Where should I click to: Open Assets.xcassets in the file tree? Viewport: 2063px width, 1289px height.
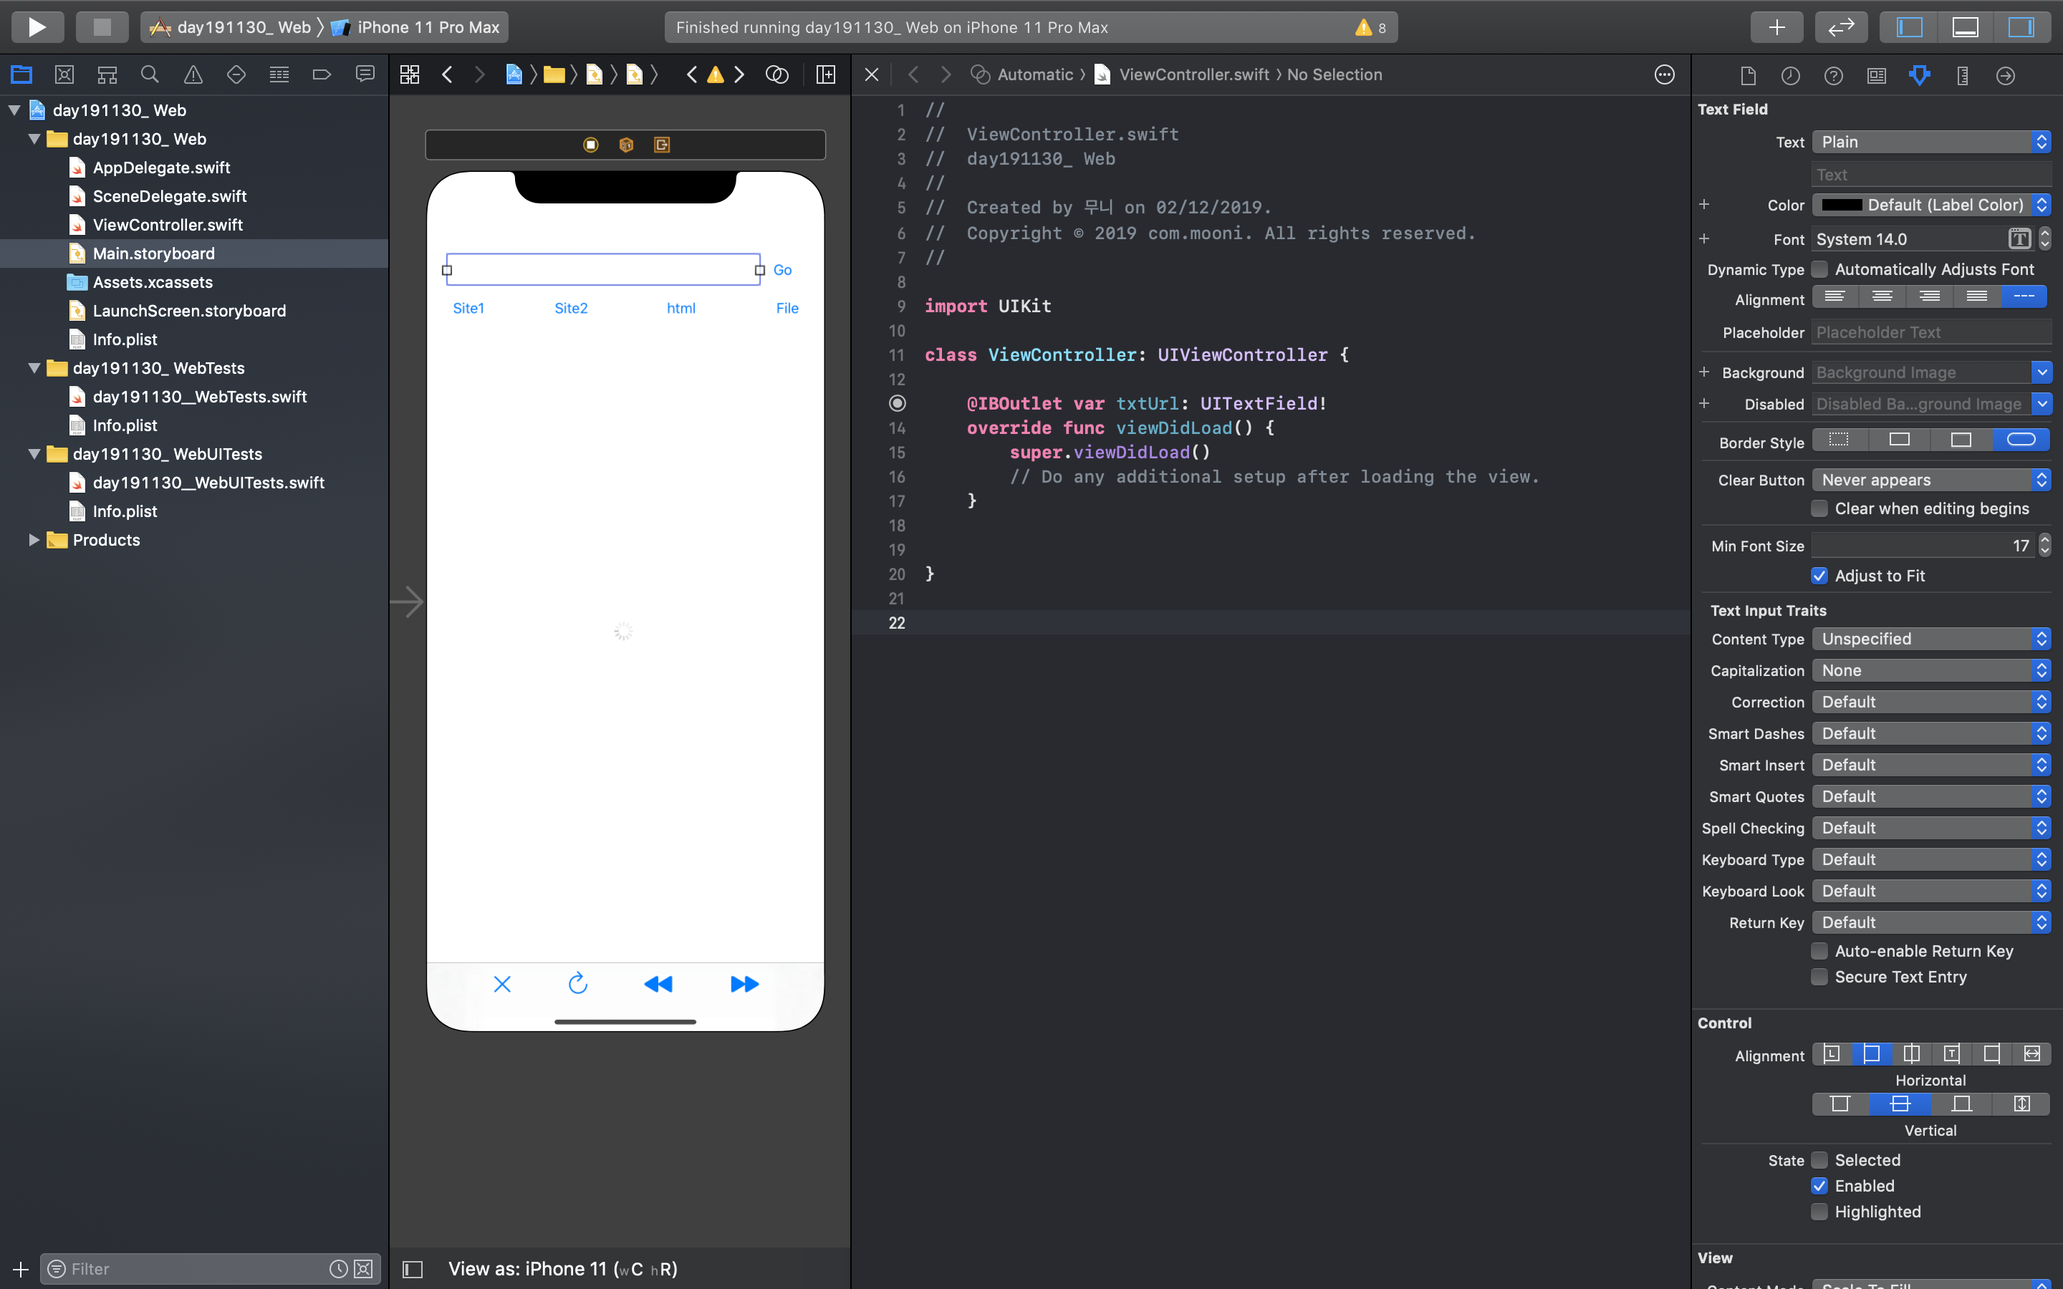[x=153, y=282]
